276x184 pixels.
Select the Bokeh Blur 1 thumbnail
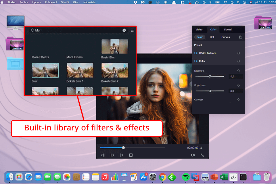80,70
